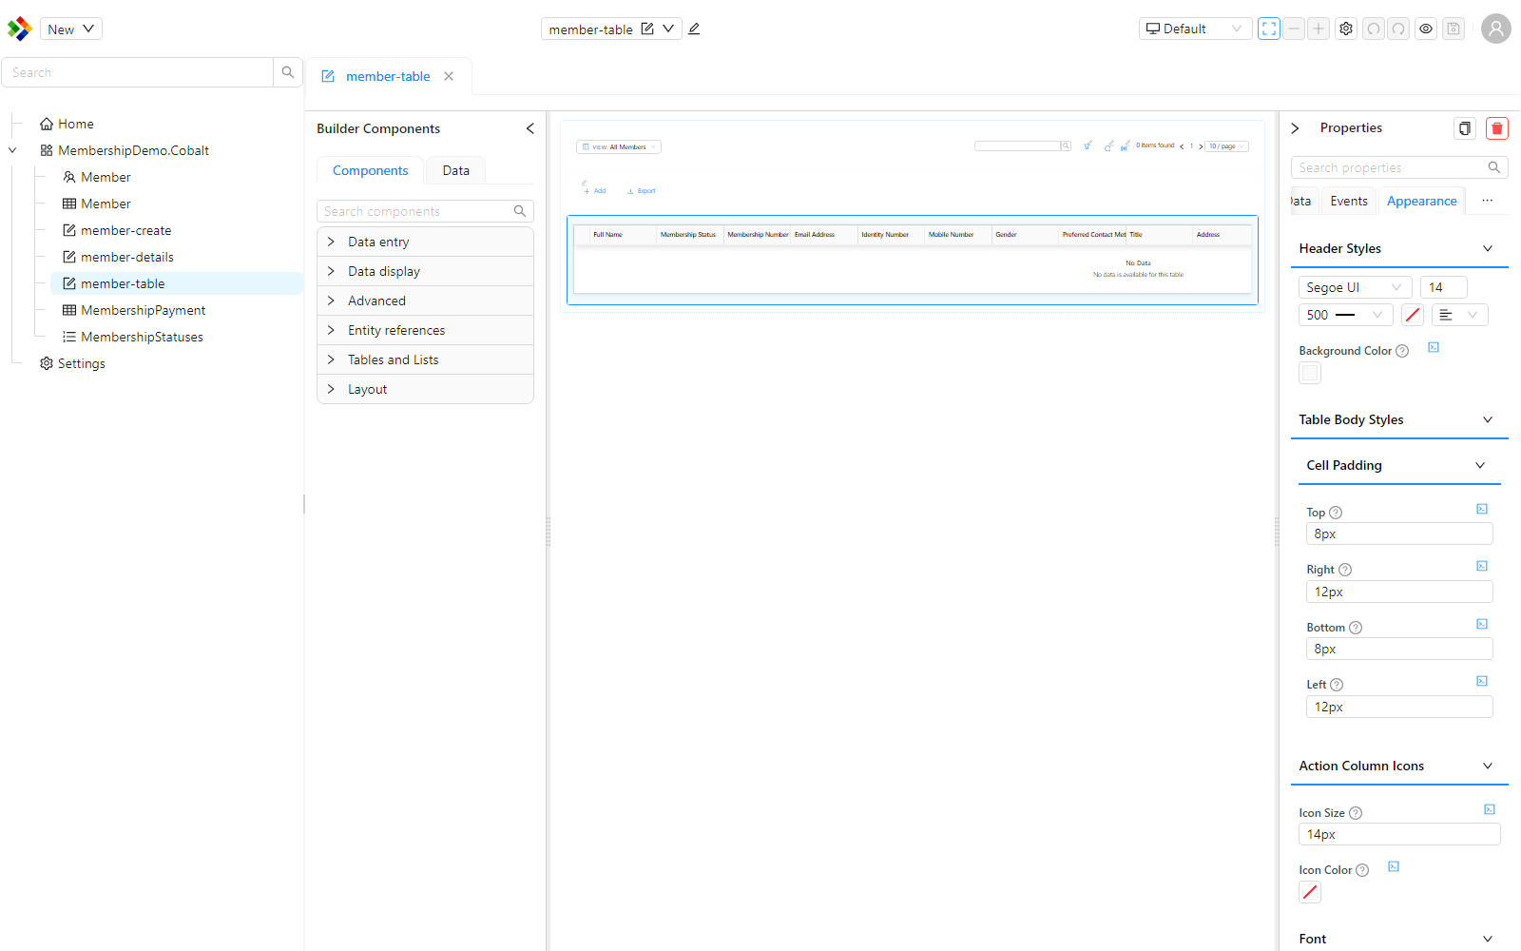Collapse the Action Column Icons section
Screen dimensions: 1521x951
point(1399,766)
